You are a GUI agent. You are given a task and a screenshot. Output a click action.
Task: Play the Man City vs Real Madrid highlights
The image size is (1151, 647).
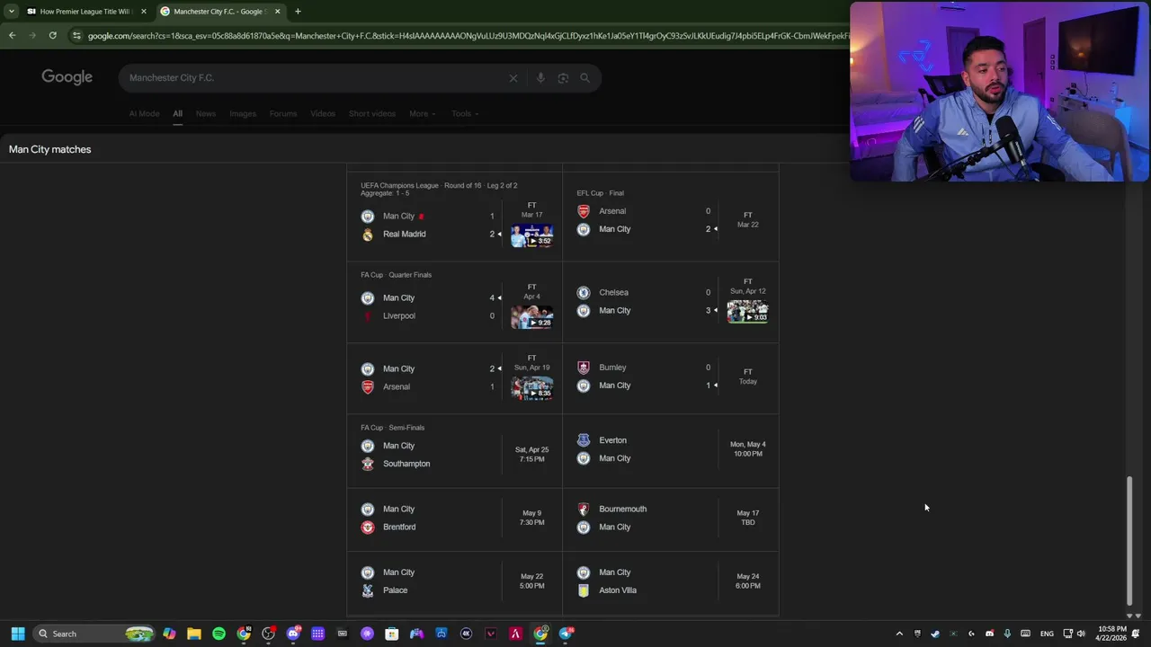[x=531, y=235]
